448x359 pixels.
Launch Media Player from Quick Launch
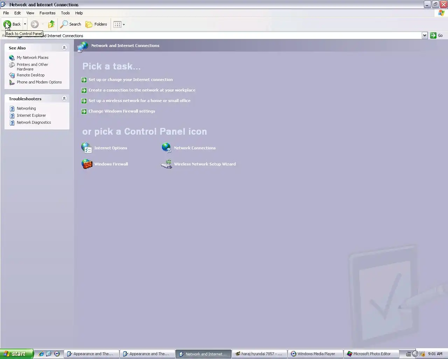57,354
